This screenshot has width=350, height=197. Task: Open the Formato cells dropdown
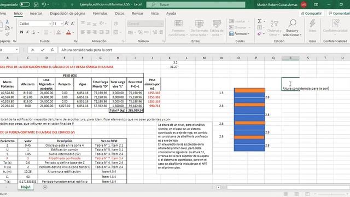(x=239, y=34)
